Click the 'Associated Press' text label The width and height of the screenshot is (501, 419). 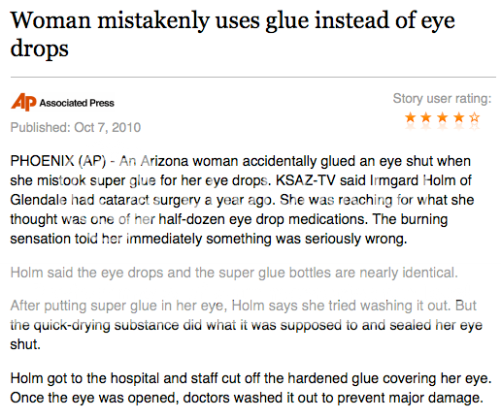(x=77, y=103)
